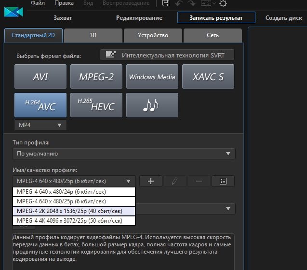Open the MP4 container dropdown

(x=40, y=125)
